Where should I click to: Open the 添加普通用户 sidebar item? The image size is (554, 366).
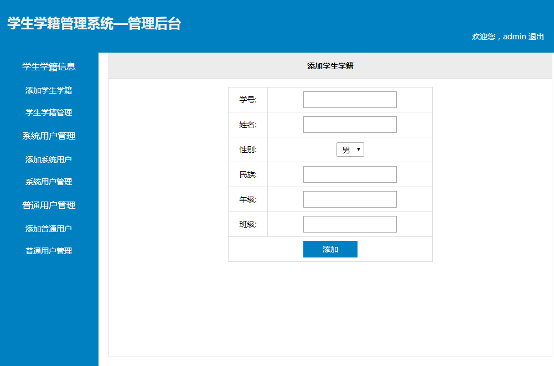(x=49, y=228)
